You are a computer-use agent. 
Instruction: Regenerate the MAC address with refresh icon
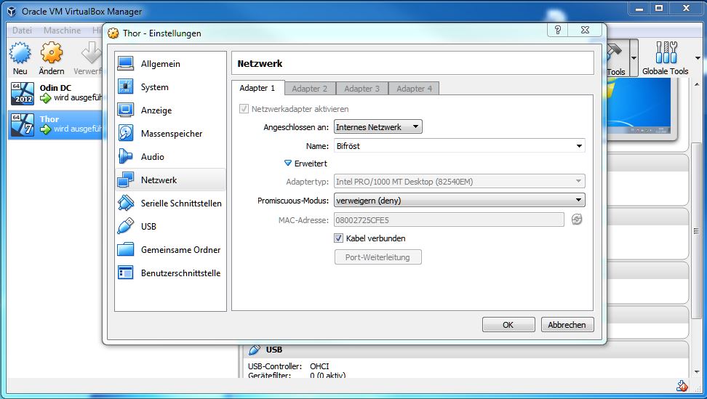(x=577, y=219)
